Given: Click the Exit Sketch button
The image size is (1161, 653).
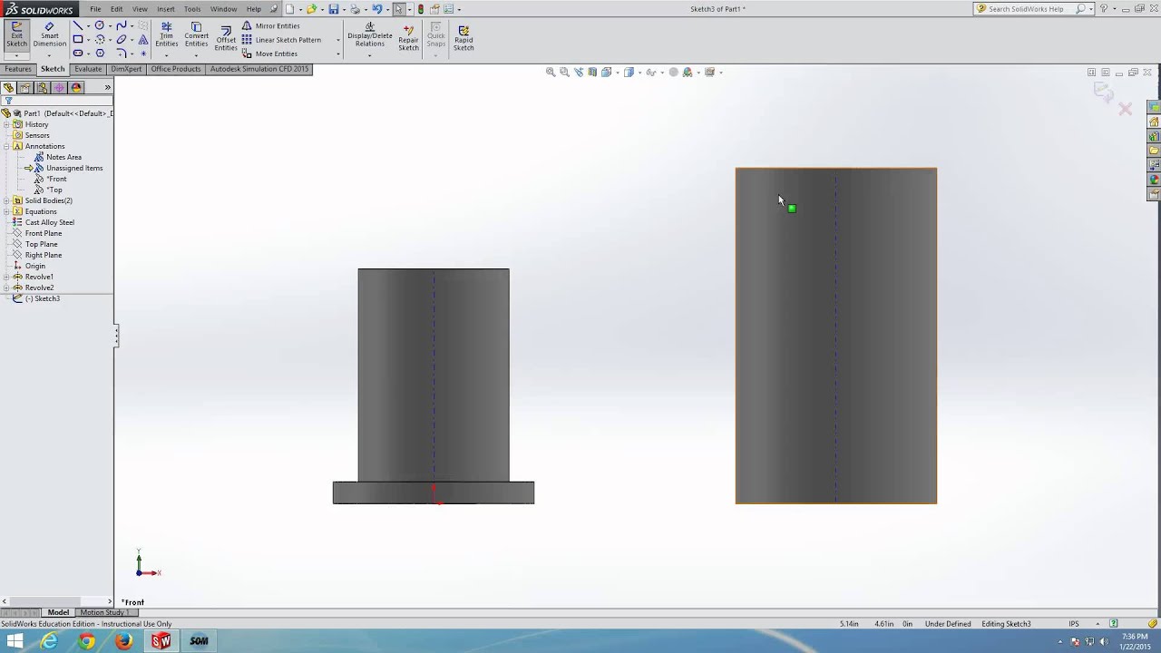Looking at the screenshot, I should coord(16,34).
